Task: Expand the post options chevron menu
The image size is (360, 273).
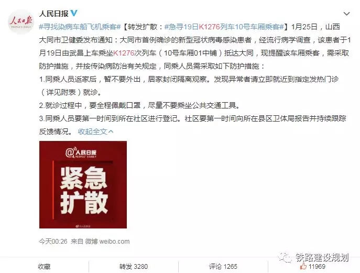Action: click(x=346, y=14)
